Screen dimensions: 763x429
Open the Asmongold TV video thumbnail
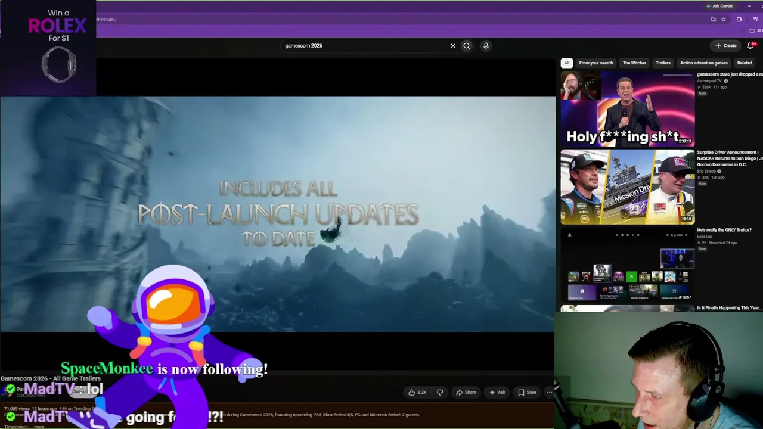click(628, 108)
